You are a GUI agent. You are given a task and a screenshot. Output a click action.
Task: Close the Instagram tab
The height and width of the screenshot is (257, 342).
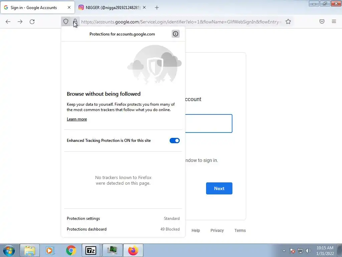pyautogui.click(x=144, y=7)
